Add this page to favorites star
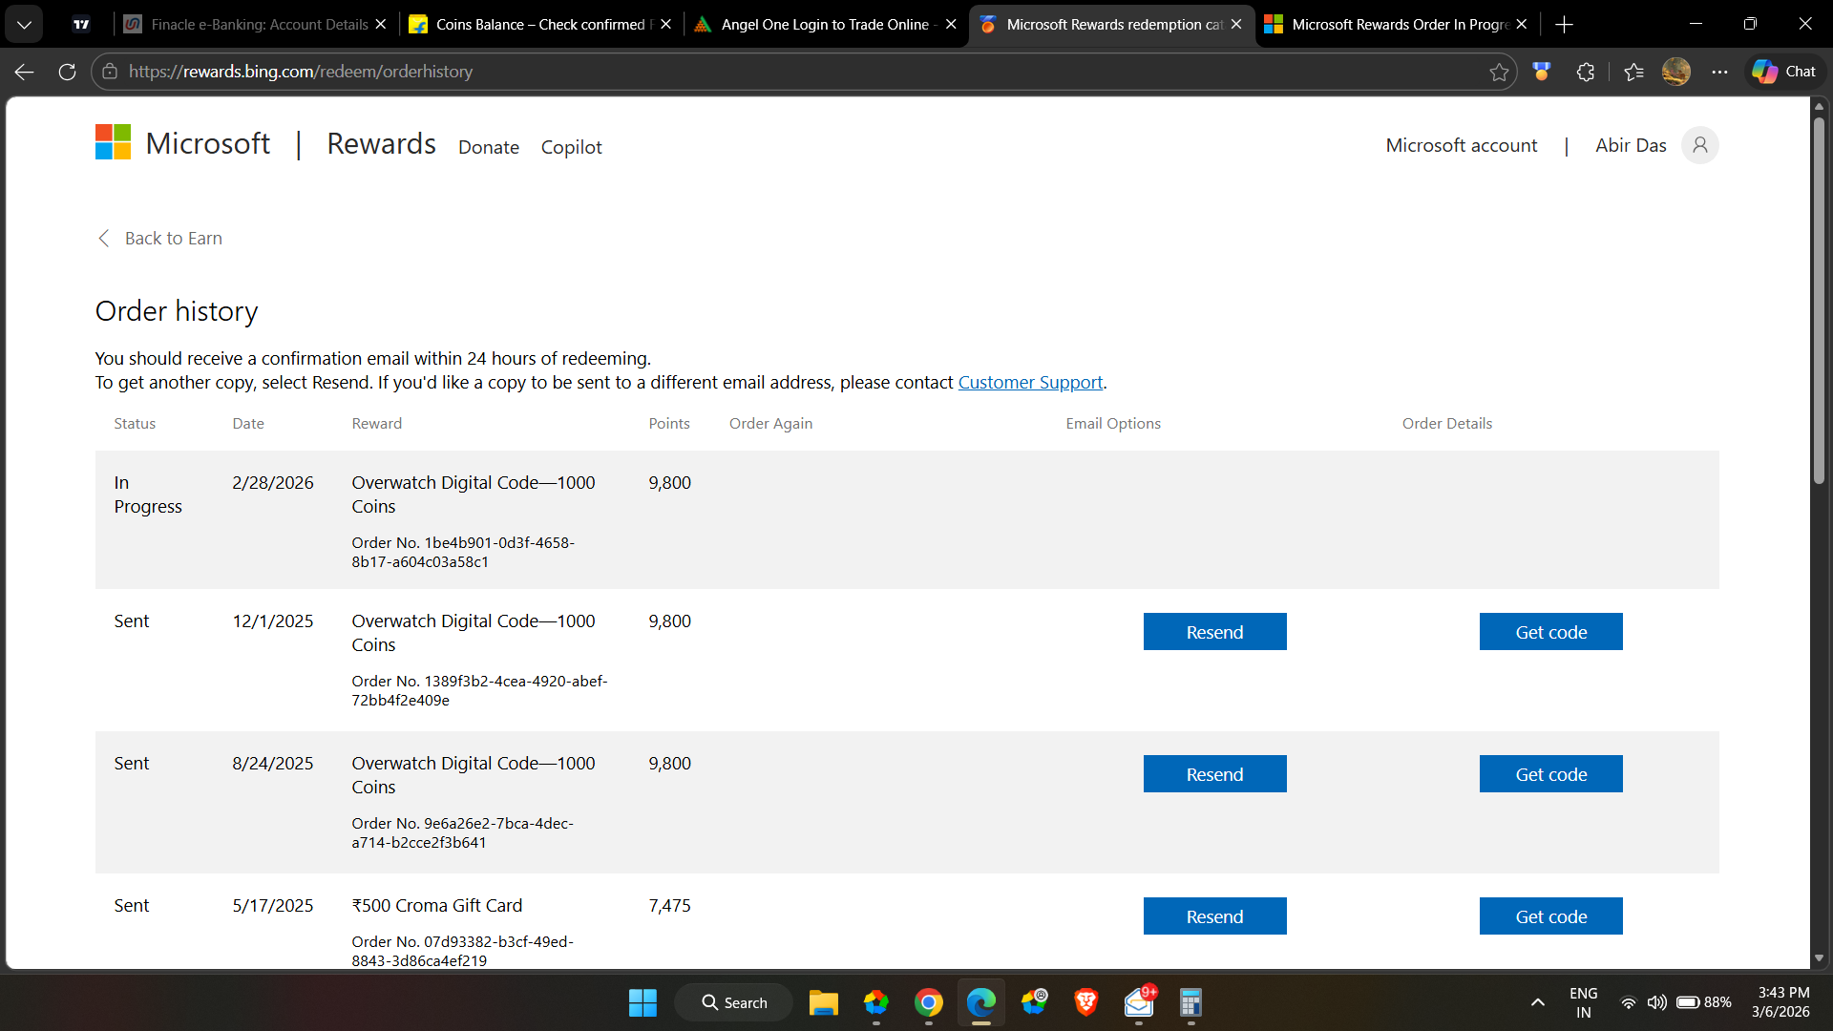Image resolution: width=1833 pixels, height=1031 pixels. click(1499, 72)
